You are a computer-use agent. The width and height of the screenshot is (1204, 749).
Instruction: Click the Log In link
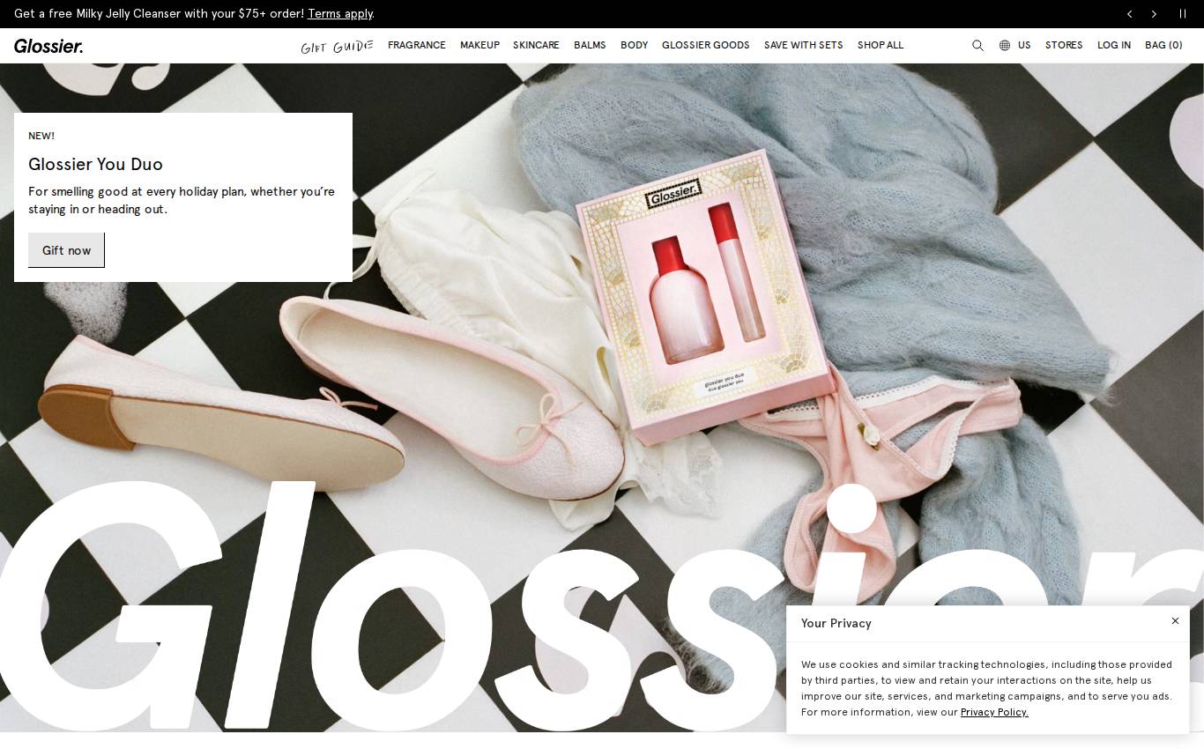1114,46
